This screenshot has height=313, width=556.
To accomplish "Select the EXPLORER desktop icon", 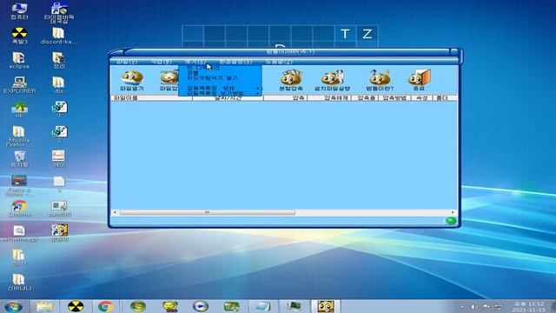I will [19, 85].
